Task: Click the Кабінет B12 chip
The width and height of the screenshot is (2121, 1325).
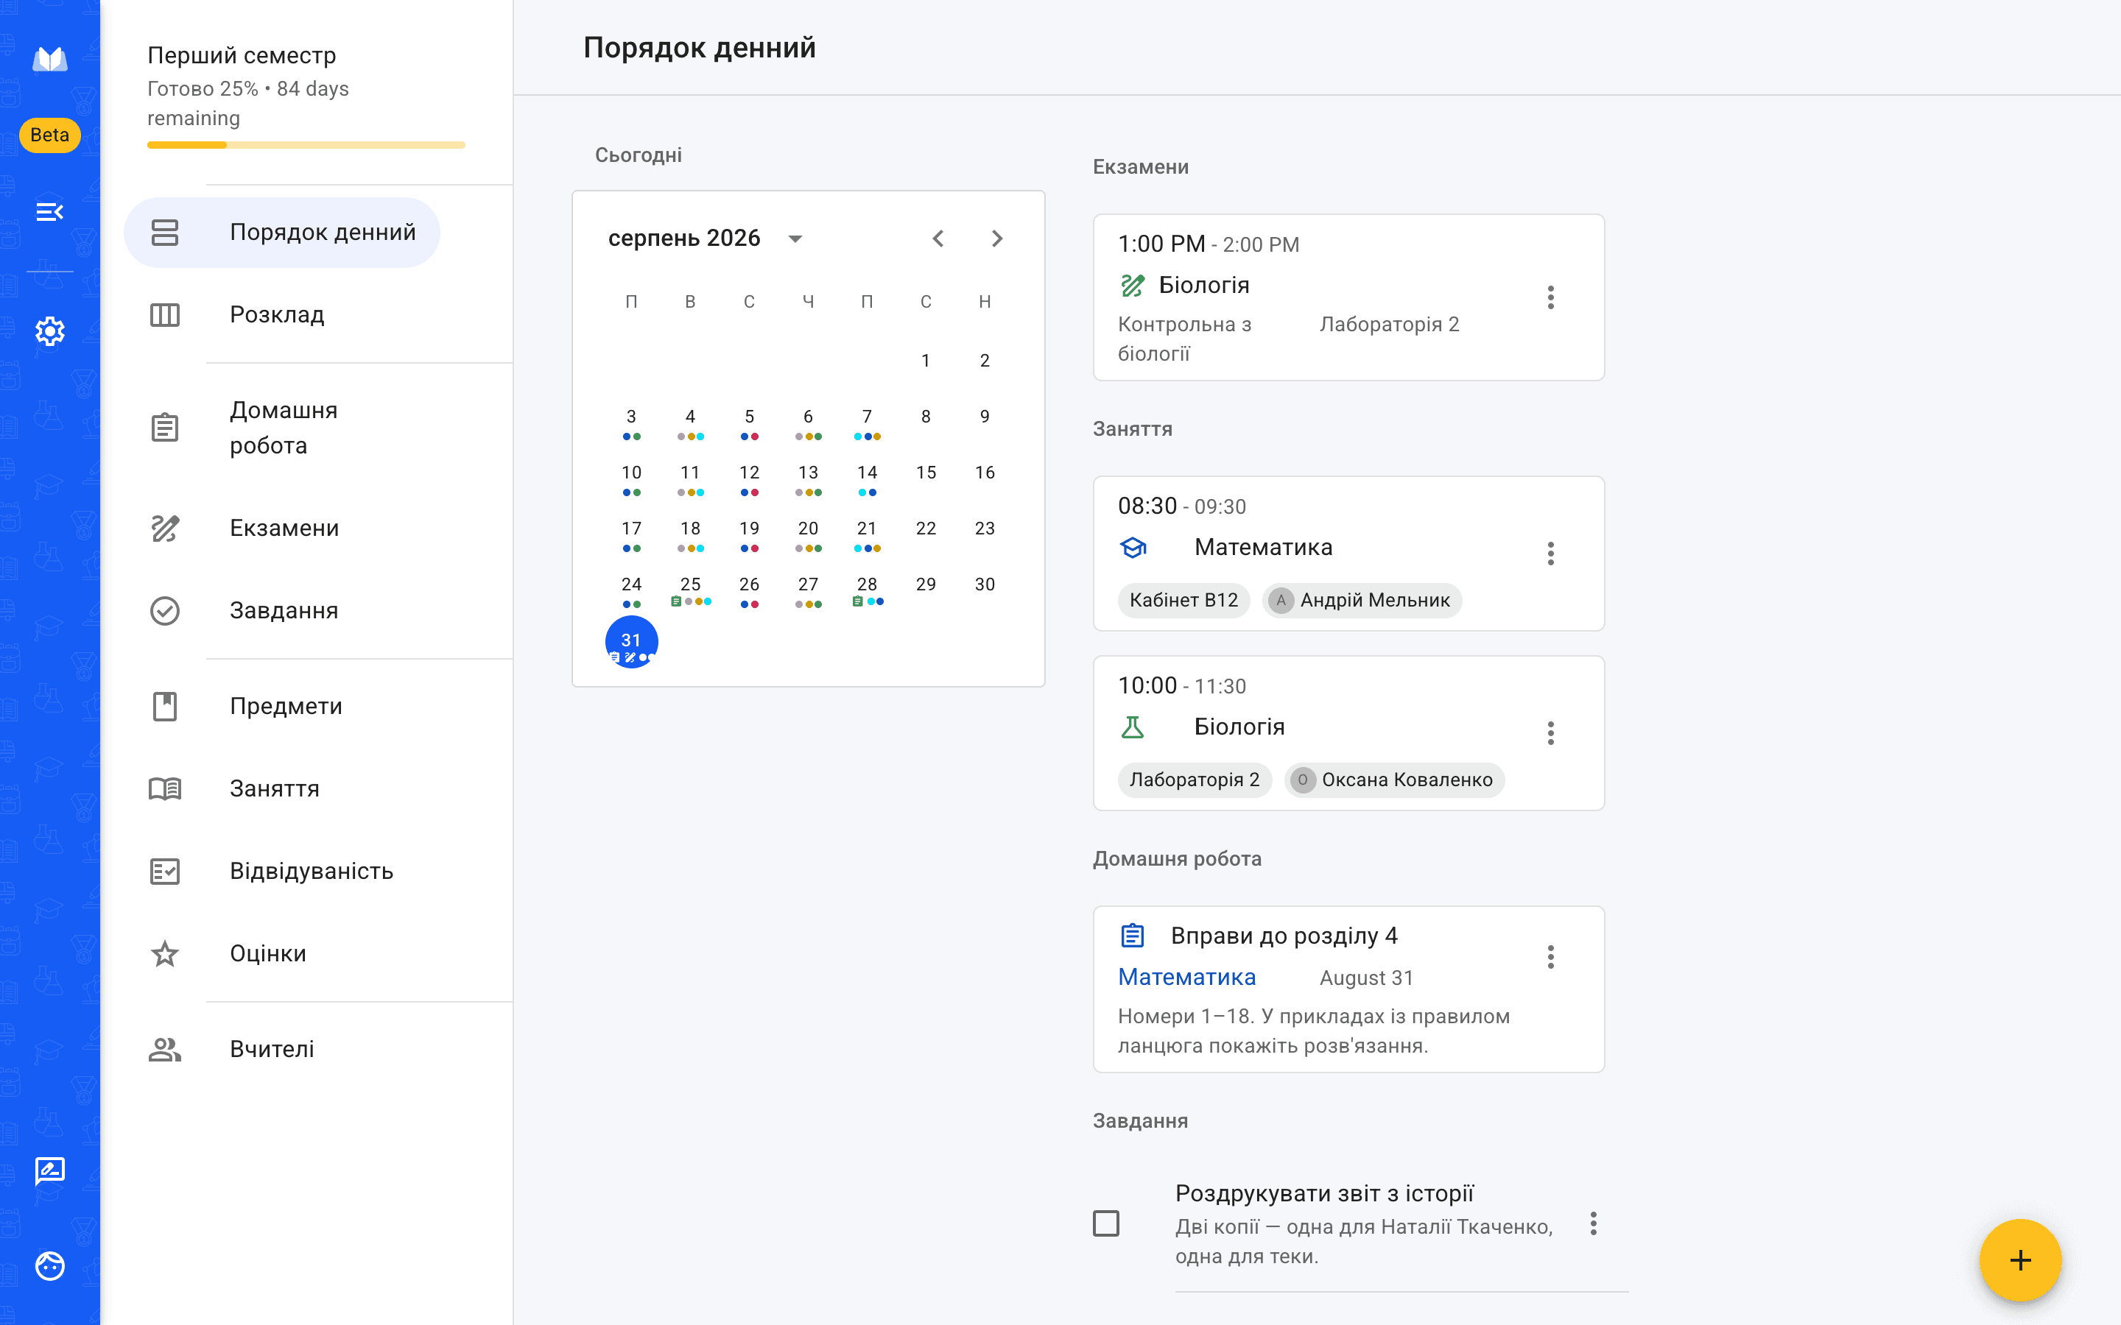Action: [1183, 600]
